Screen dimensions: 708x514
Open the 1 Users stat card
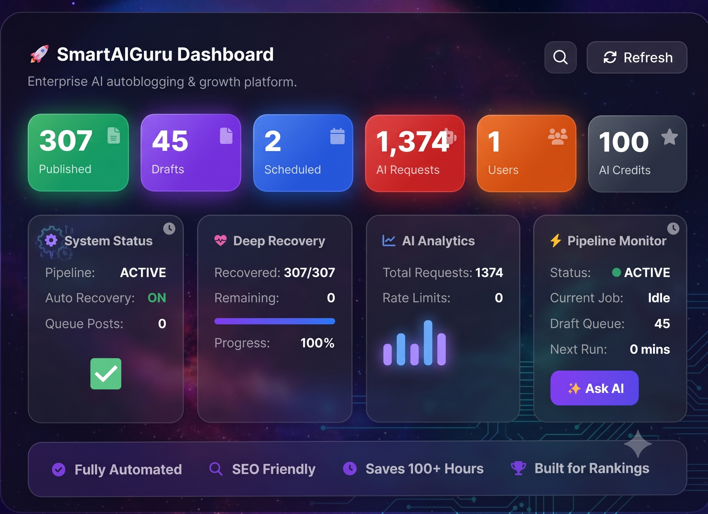527,153
